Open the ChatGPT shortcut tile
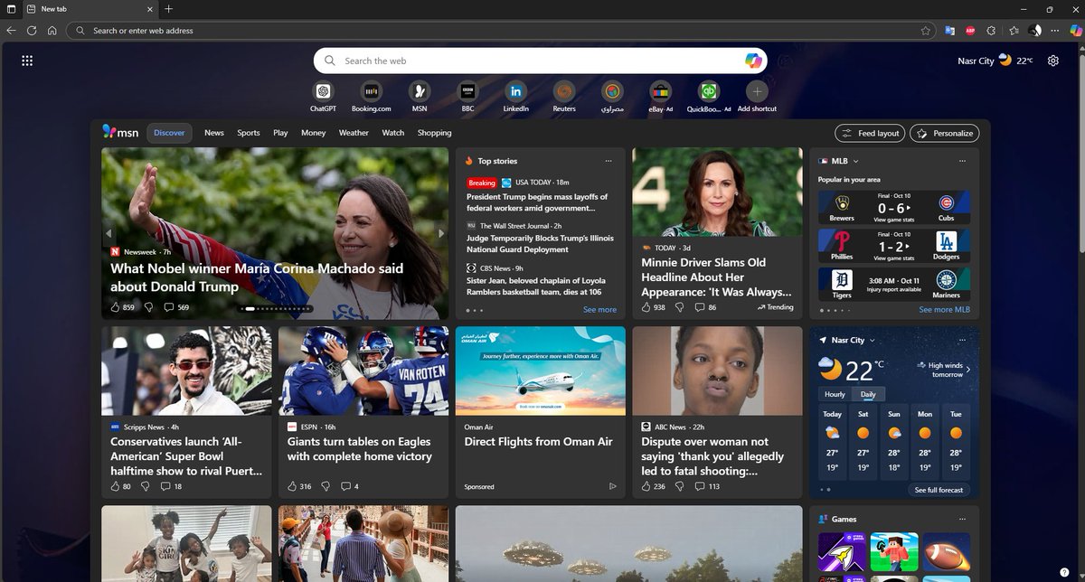Screen dimensions: 1085x582 pos(323,91)
